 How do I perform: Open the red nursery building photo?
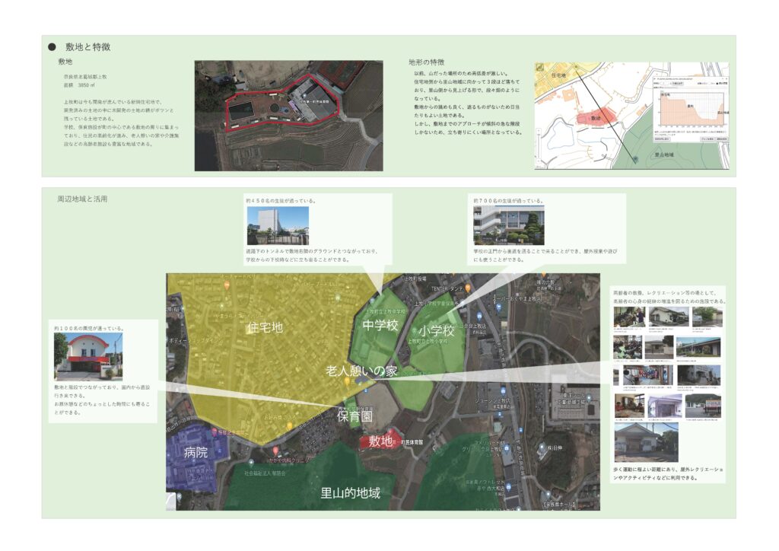pos(88,356)
